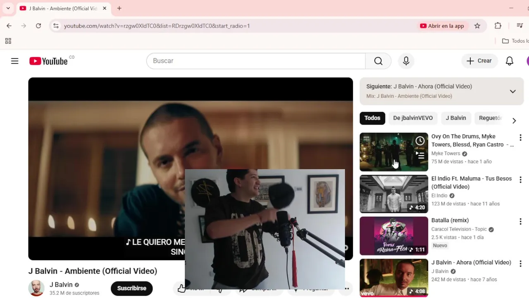The height and width of the screenshot is (298, 529).
Task: Like the video with thumbs up
Action: (x=182, y=288)
